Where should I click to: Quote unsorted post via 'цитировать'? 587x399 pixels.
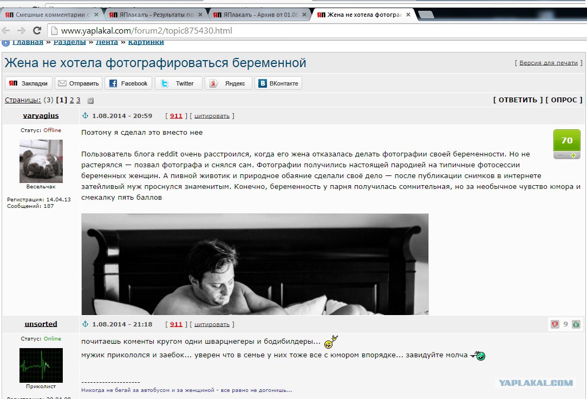[x=212, y=324]
